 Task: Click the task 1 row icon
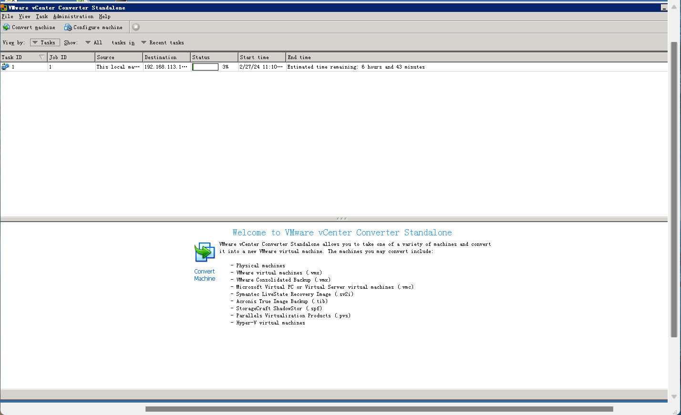point(5,67)
